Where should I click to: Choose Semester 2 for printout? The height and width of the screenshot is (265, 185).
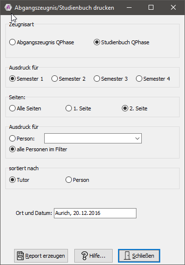click(68, 79)
